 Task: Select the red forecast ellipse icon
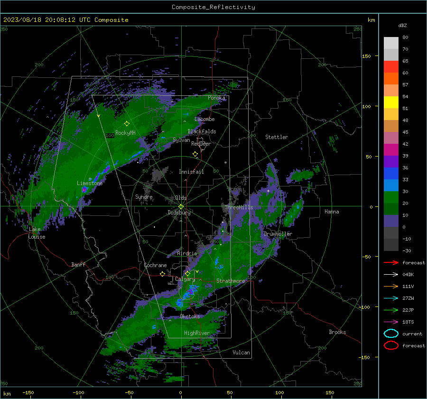391,345
